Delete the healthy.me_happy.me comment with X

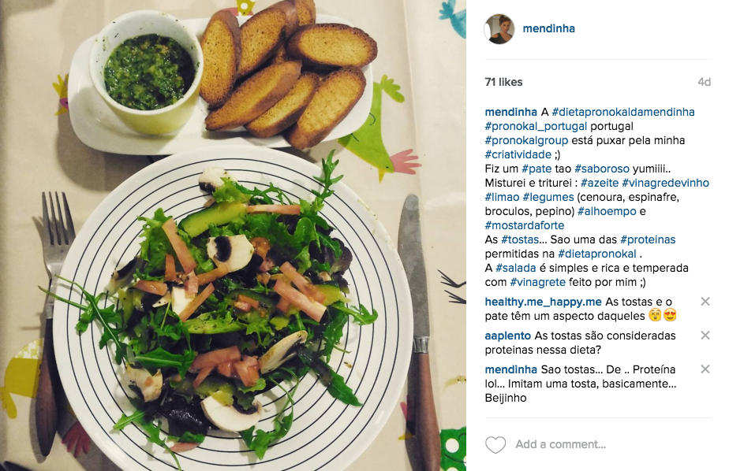(705, 302)
